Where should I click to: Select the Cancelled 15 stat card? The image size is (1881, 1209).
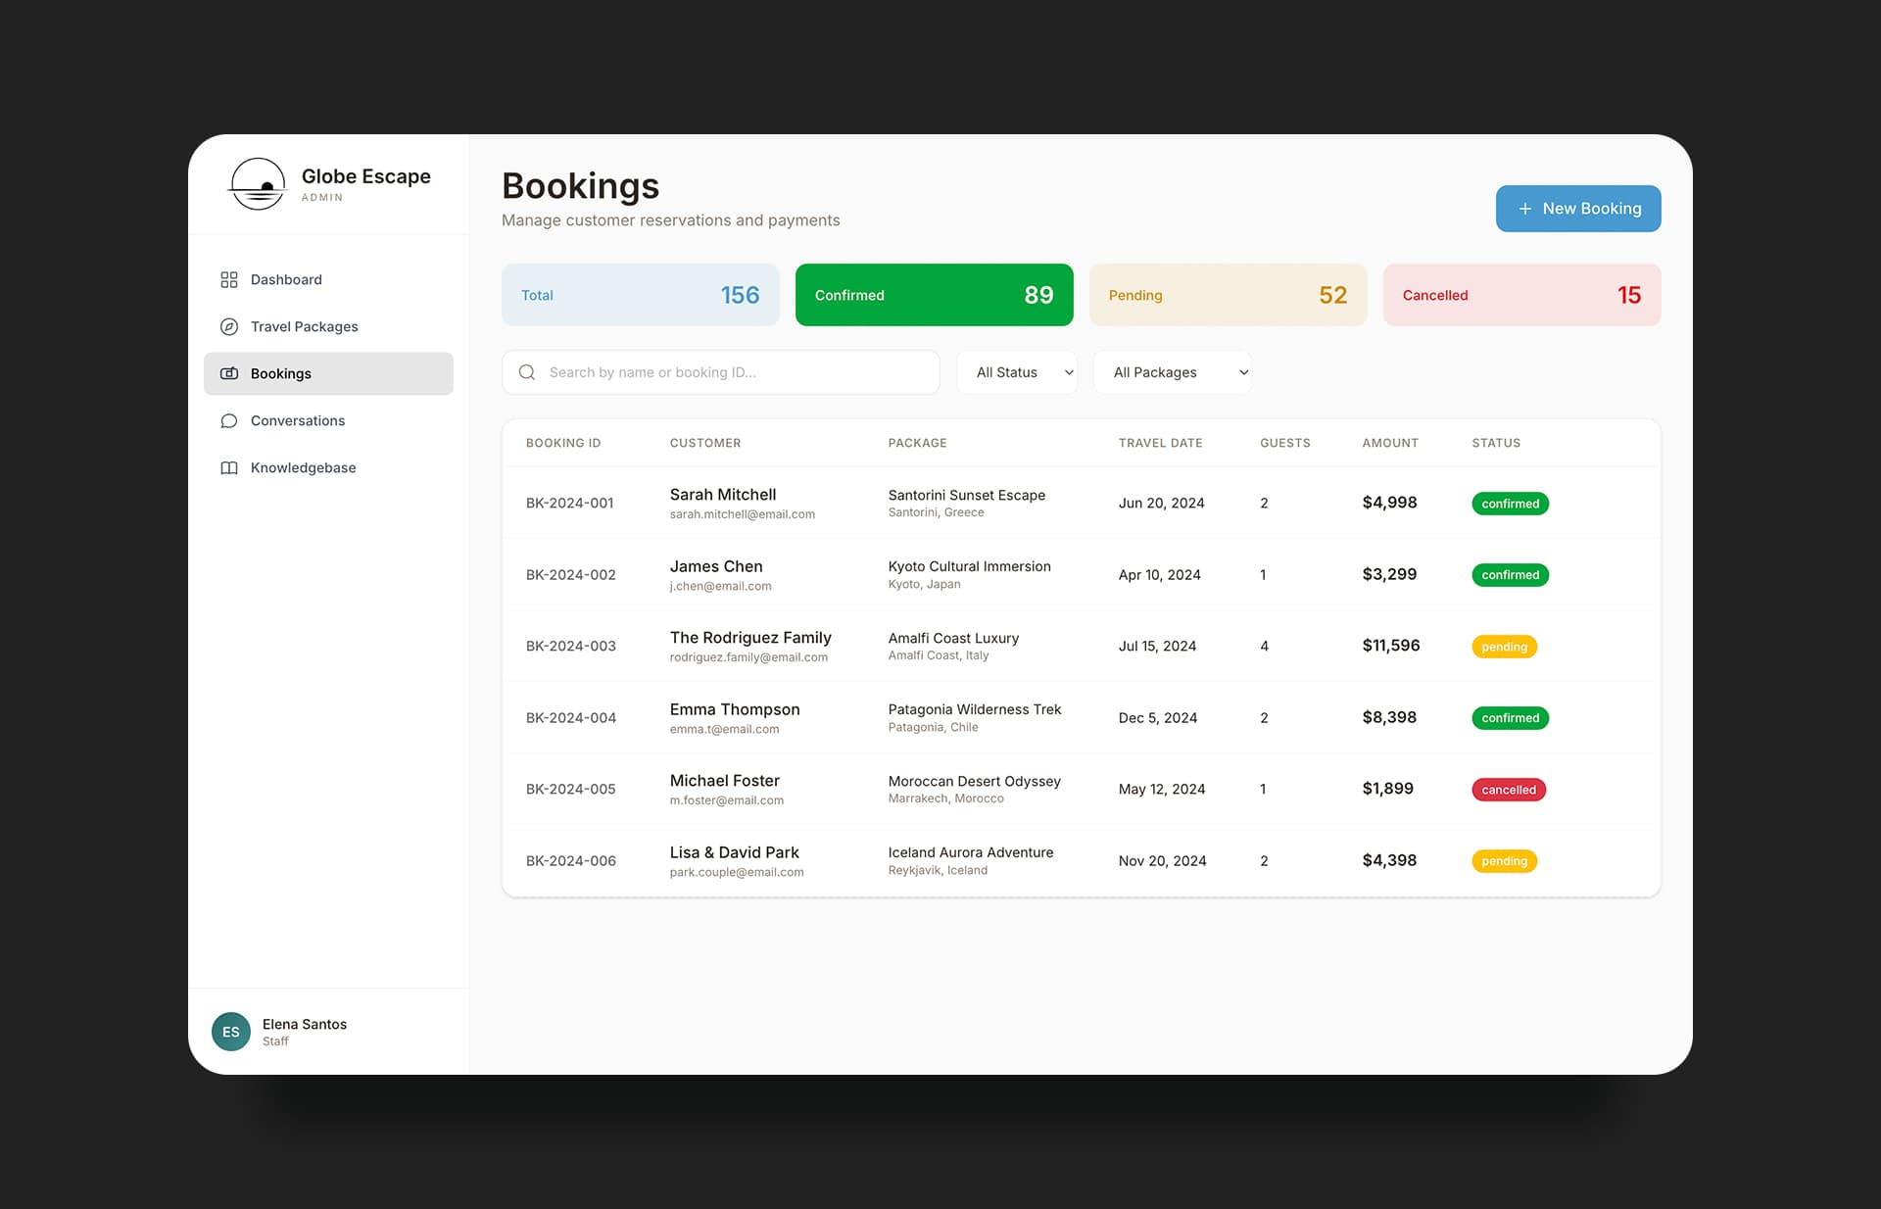tap(1521, 295)
